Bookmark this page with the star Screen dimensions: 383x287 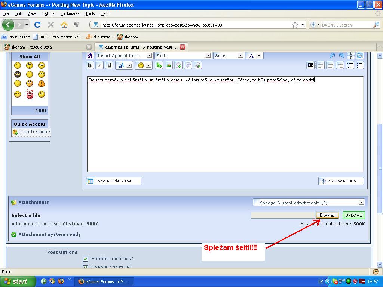click(295, 25)
